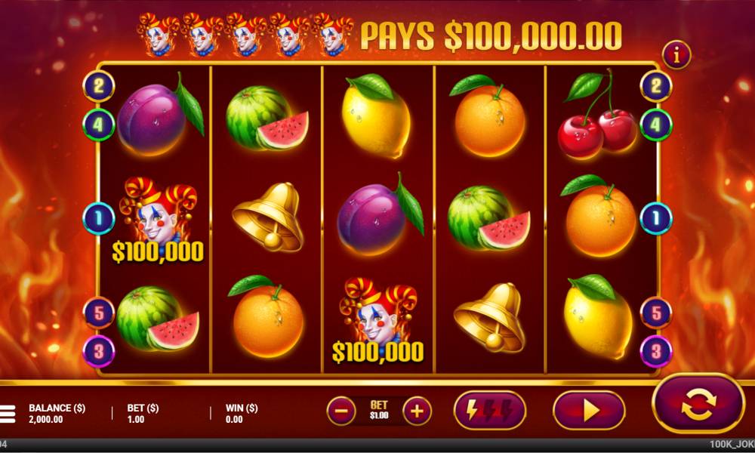The width and height of the screenshot is (755, 453).
Task: Click the cherries symbol on fifth reel
Action: (597, 114)
